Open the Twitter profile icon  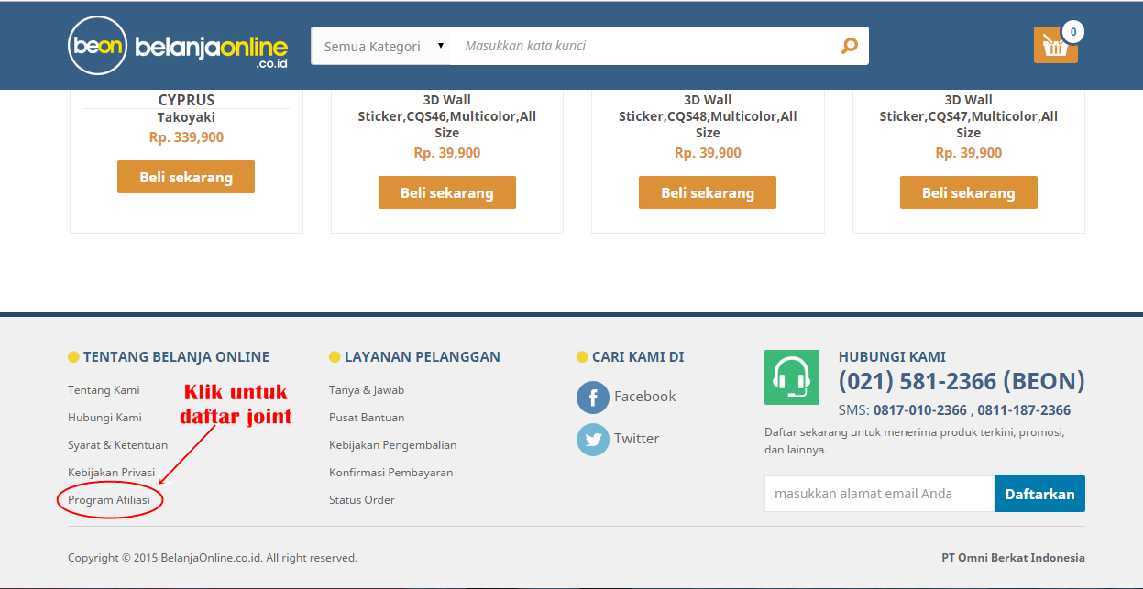click(593, 439)
